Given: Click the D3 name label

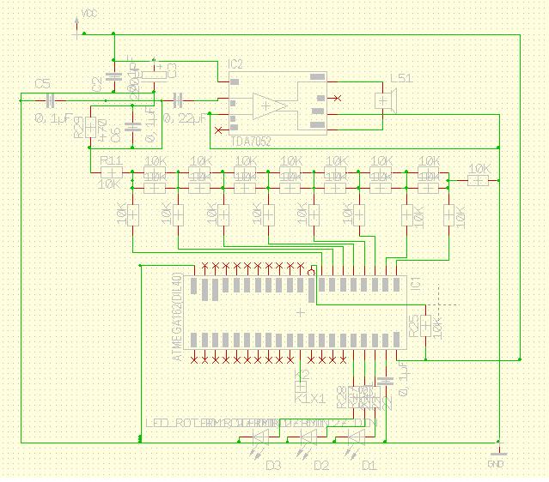Looking at the screenshot, I should pyautogui.click(x=273, y=466).
